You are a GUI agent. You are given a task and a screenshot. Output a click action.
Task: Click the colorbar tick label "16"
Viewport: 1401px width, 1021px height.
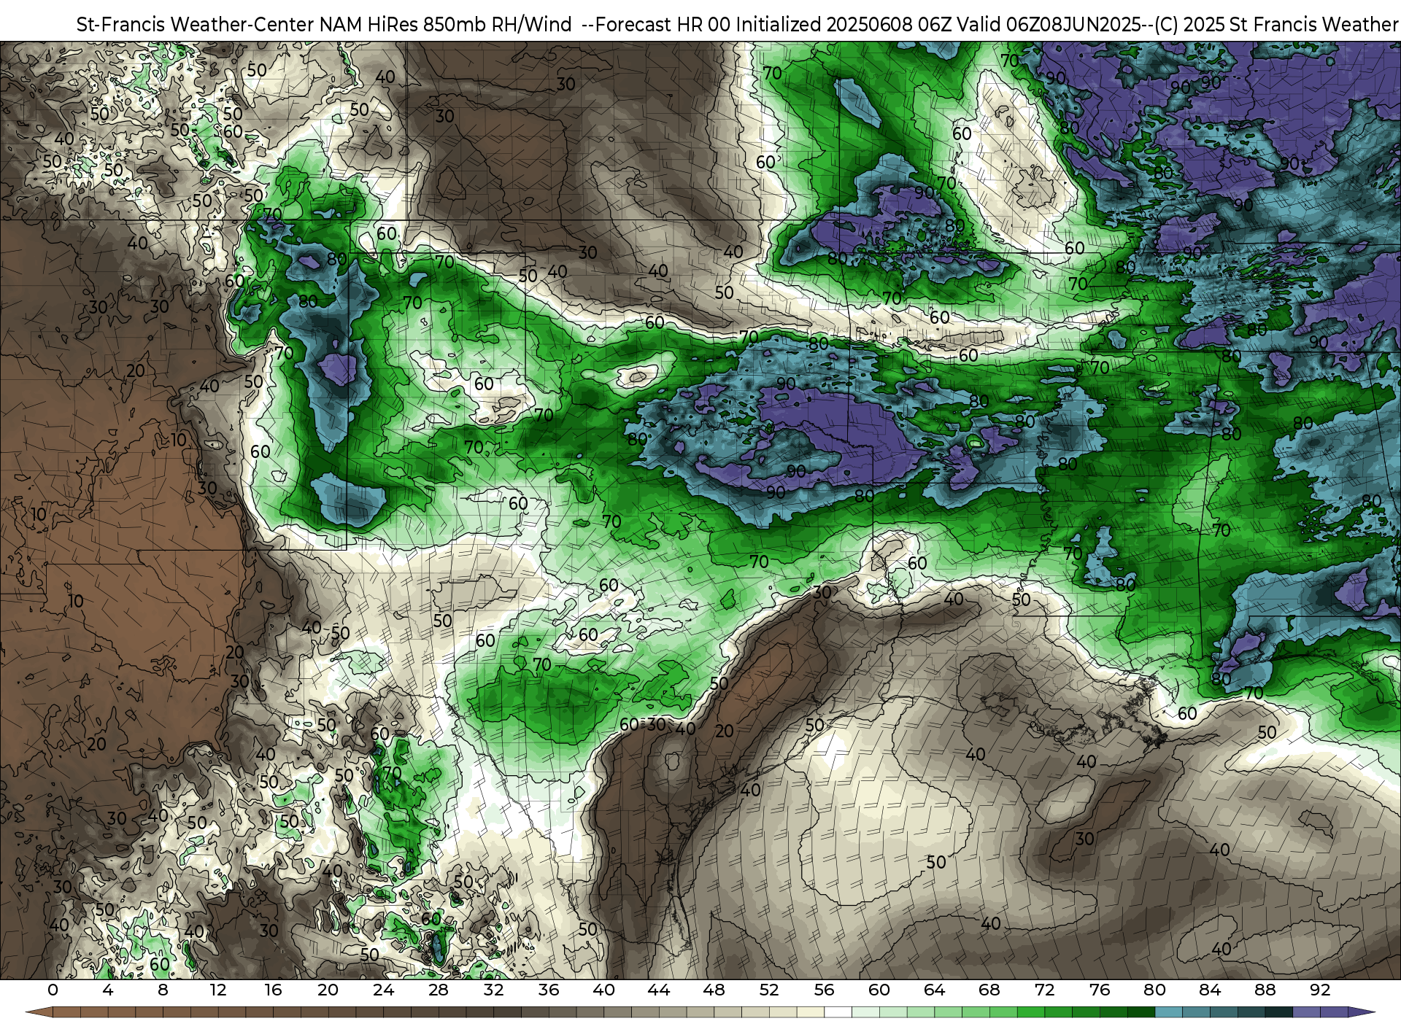[x=273, y=990]
